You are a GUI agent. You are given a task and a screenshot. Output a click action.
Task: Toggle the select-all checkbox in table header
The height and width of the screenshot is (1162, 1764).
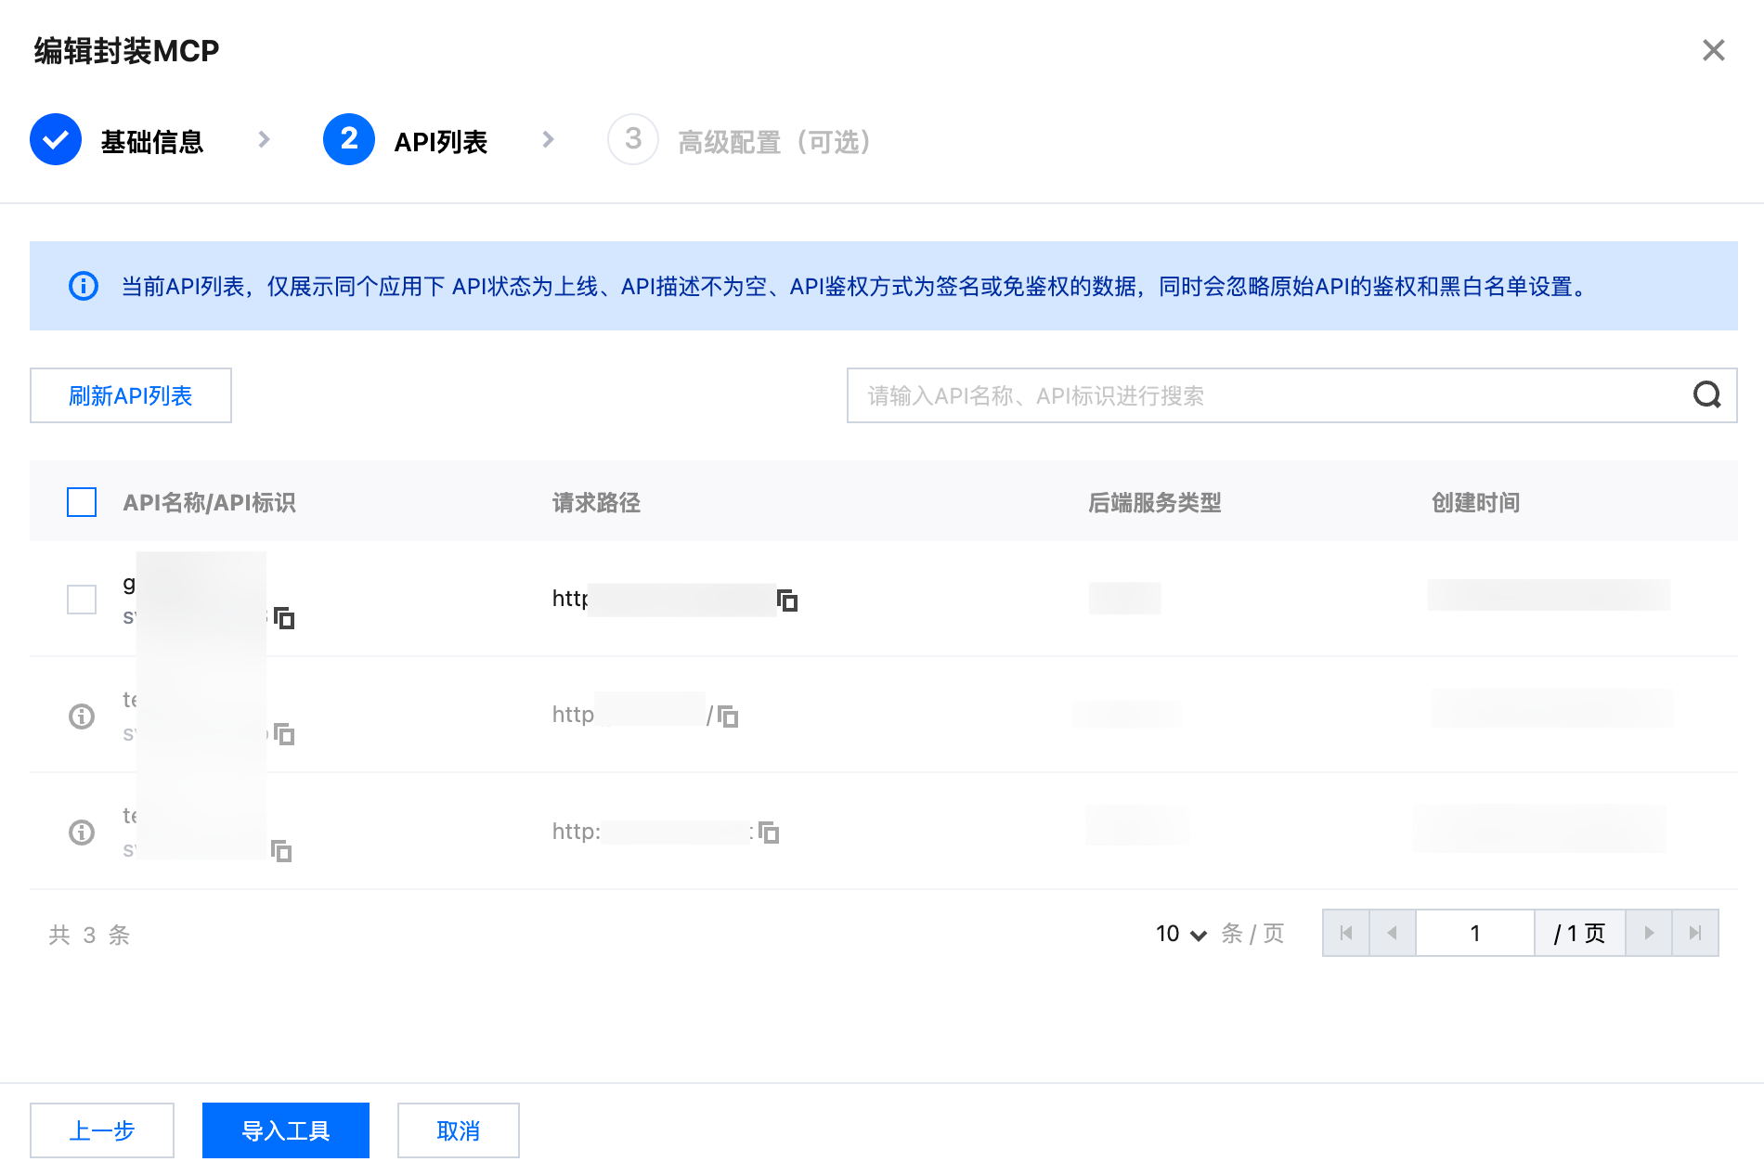(82, 502)
